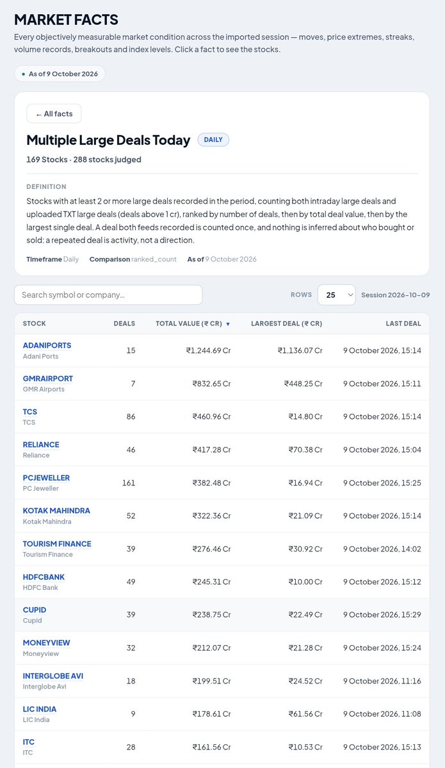This screenshot has height=768, width=445.
Task: Click Kotak Mahindra total ₹322.36 Cr
Action: coord(211,516)
